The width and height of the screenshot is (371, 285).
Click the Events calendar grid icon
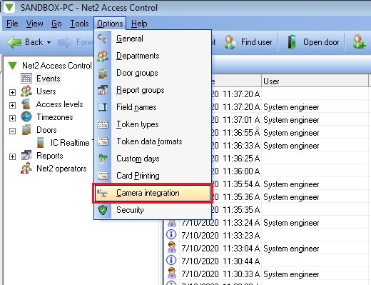click(26, 79)
